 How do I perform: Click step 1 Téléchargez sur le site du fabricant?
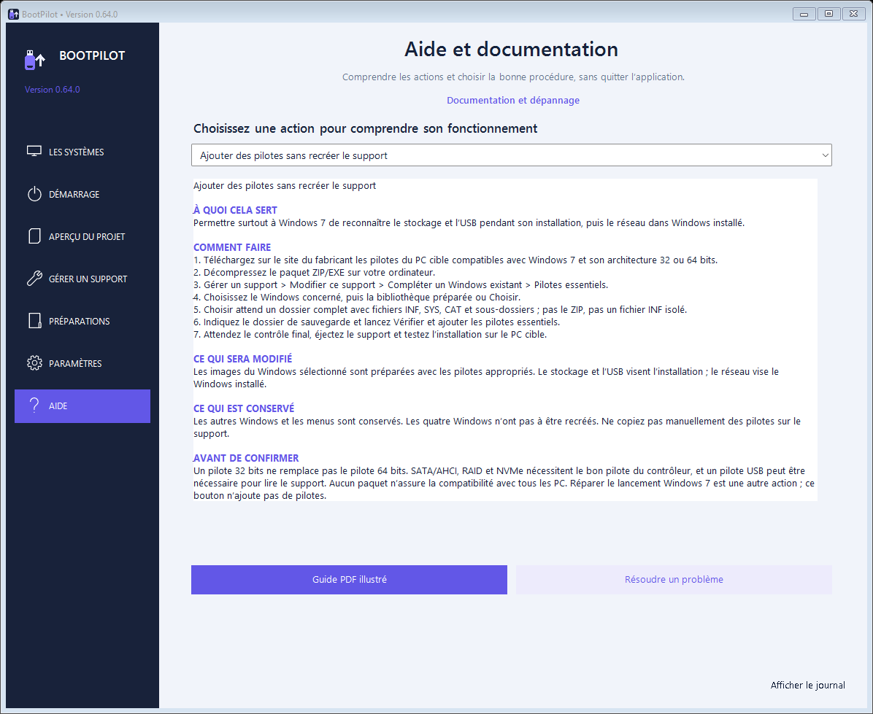pyautogui.click(x=455, y=260)
